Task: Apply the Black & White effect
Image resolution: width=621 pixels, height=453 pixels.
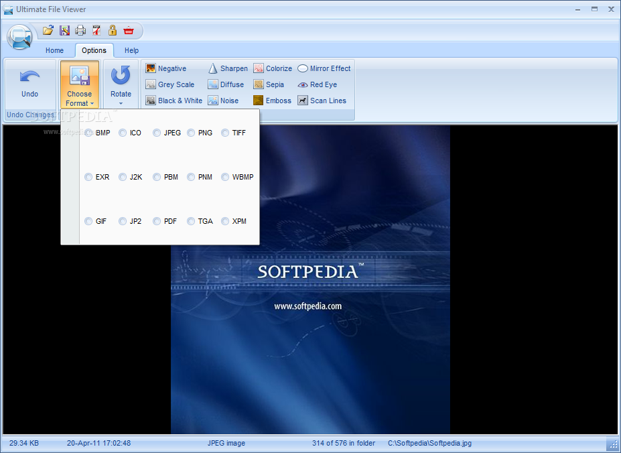Action: click(x=174, y=101)
